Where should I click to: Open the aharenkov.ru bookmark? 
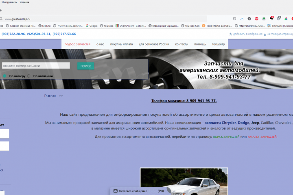pos(249,26)
